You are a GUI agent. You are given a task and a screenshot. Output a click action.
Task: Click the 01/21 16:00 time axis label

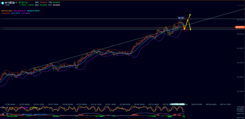point(110,104)
